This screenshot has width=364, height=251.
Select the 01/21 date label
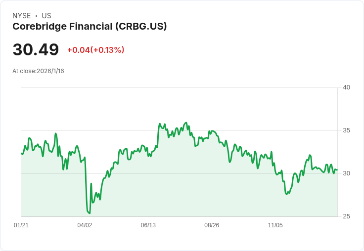pyautogui.click(x=21, y=225)
